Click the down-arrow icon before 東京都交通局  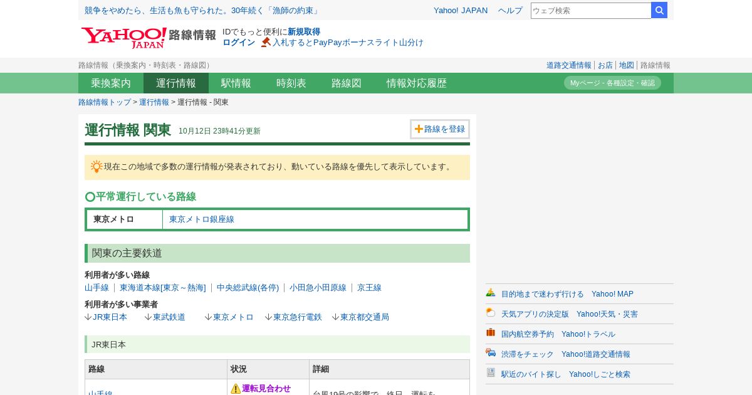click(x=336, y=317)
